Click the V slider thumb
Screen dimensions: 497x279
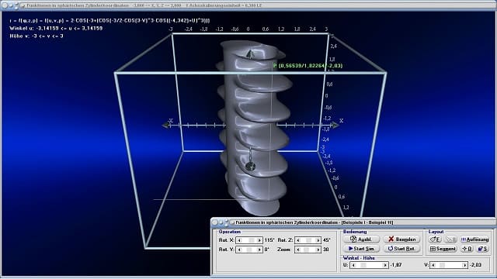tap(442, 265)
